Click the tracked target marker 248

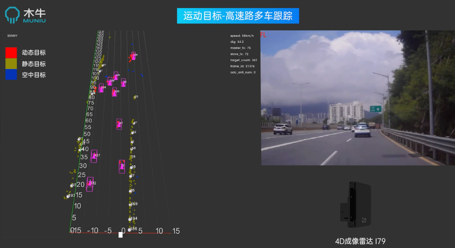tap(134, 56)
